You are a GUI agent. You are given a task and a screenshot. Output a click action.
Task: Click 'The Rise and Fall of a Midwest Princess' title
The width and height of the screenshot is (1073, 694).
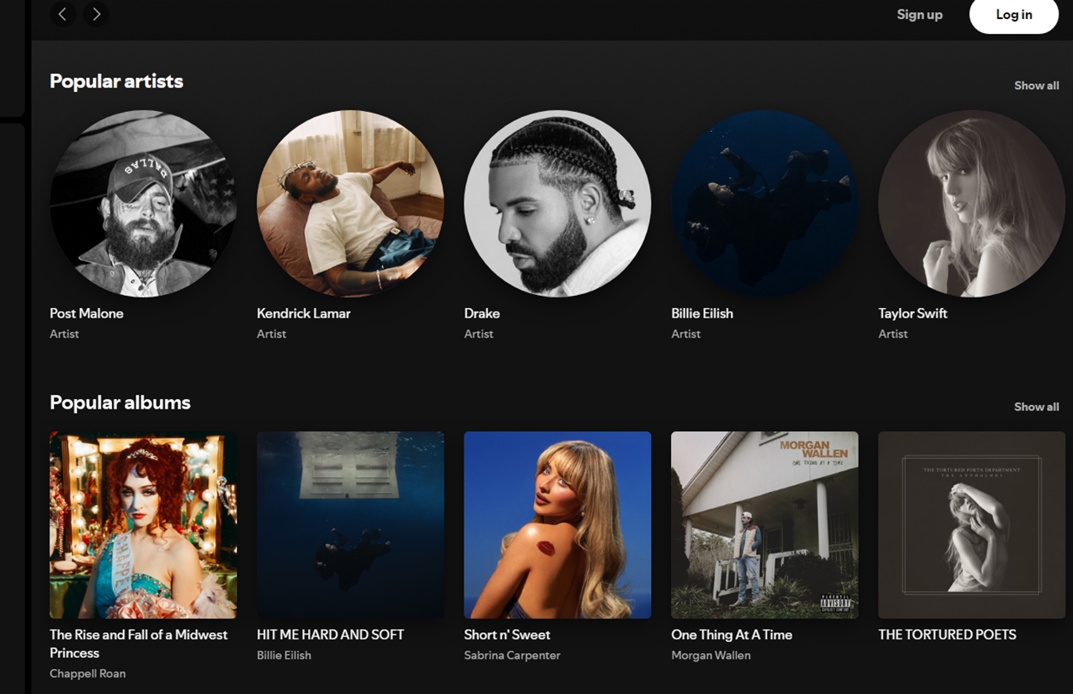click(139, 644)
